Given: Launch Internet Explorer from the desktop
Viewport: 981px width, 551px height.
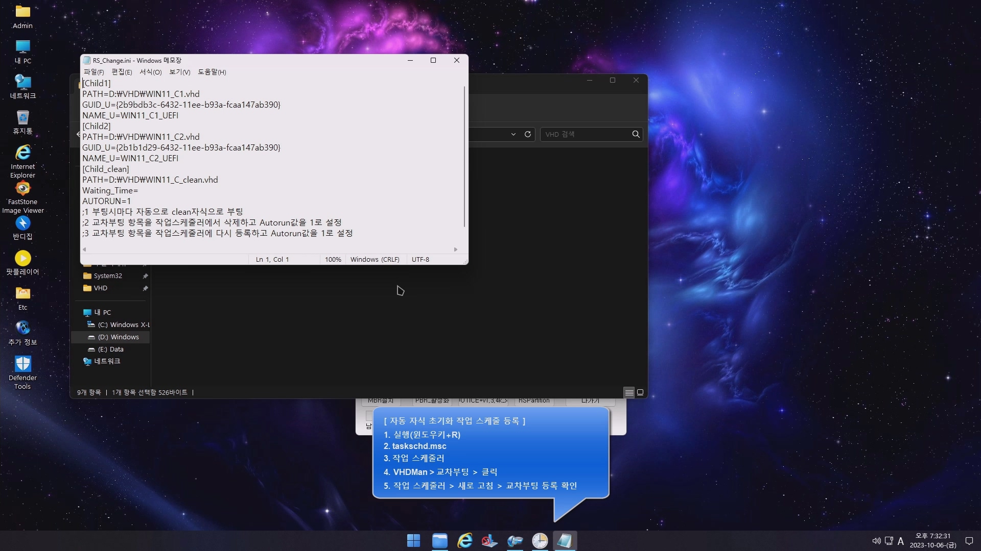Looking at the screenshot, I should coord(22,161).
